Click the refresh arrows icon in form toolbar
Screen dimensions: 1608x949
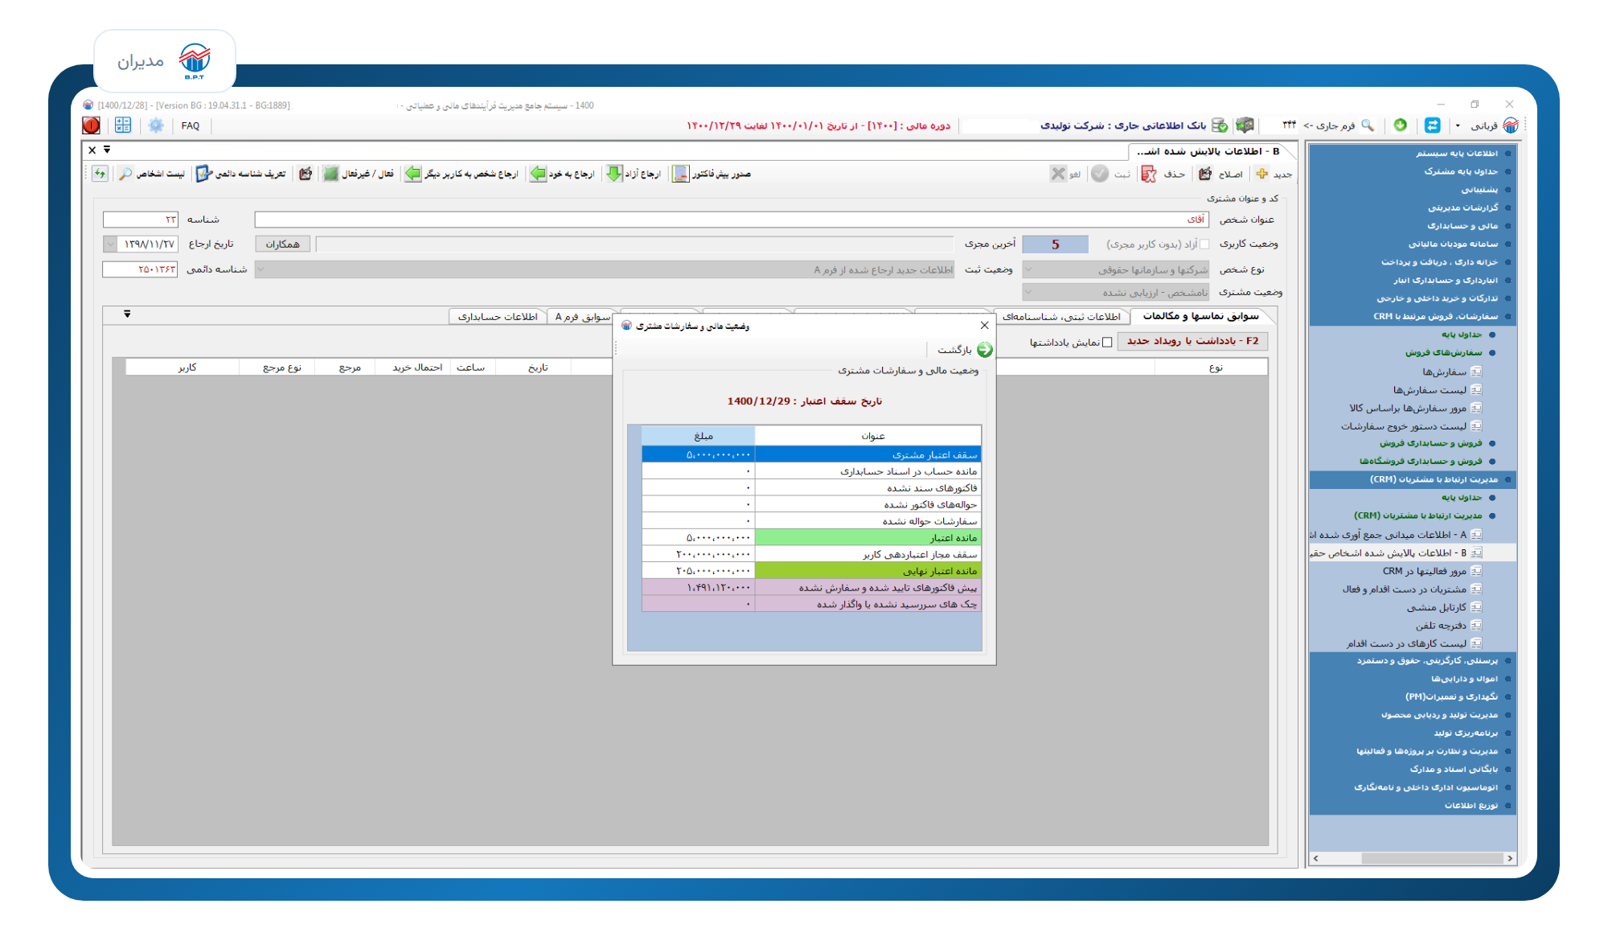100,174
